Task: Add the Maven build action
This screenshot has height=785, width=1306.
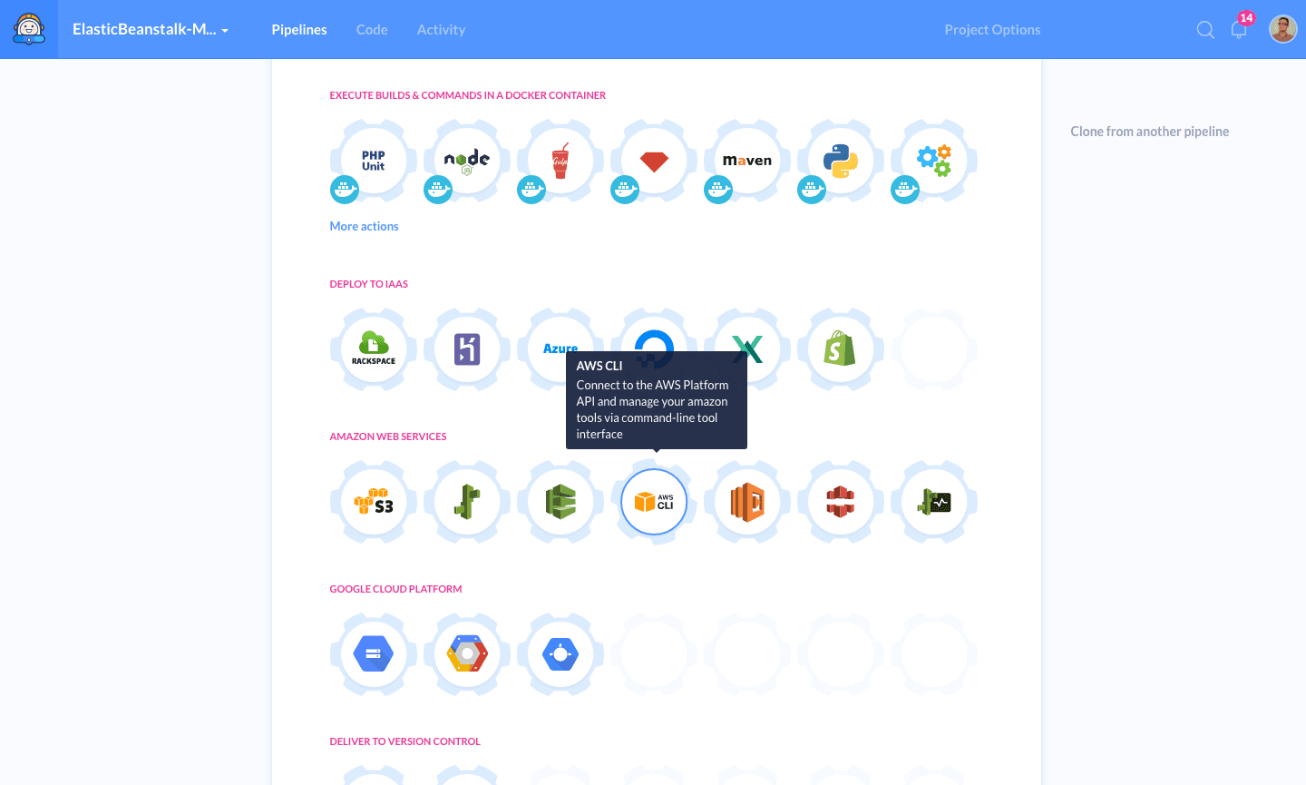Action: point(747,161)
